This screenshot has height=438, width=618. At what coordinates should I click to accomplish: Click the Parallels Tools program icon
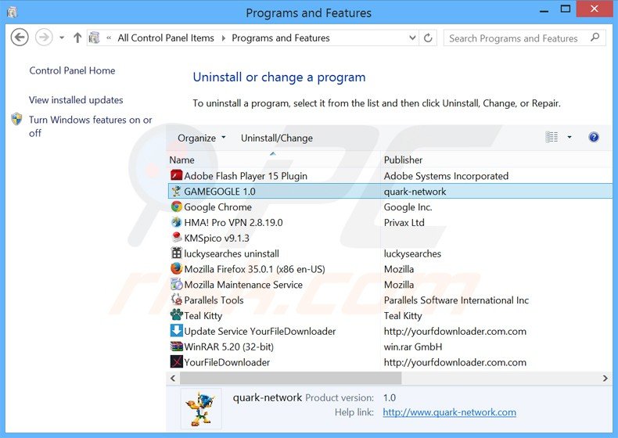click(176, 300)
